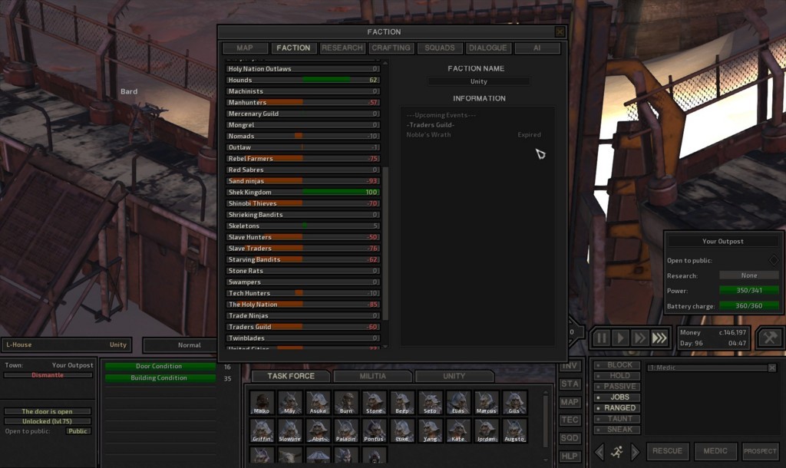Toggle the PASSIVE stance
786x468 pixels.
[x=617, y=387]
